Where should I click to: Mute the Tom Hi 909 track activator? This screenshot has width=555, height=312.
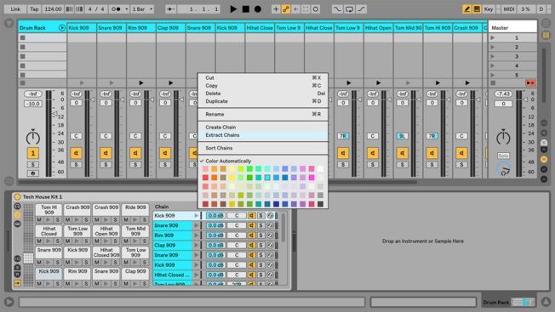click(x=432, y=153)
